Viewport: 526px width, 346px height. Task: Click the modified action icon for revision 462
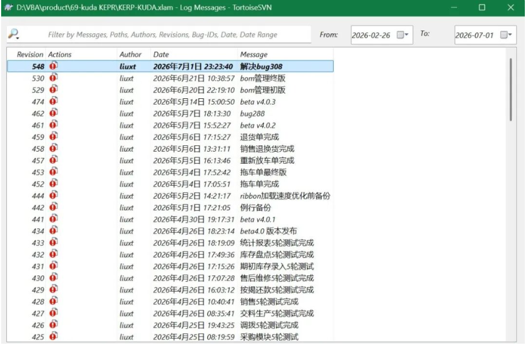point(54,113)
